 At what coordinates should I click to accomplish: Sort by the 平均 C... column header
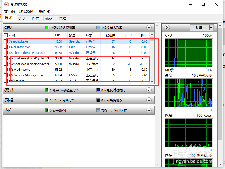[x=141, y=35]
